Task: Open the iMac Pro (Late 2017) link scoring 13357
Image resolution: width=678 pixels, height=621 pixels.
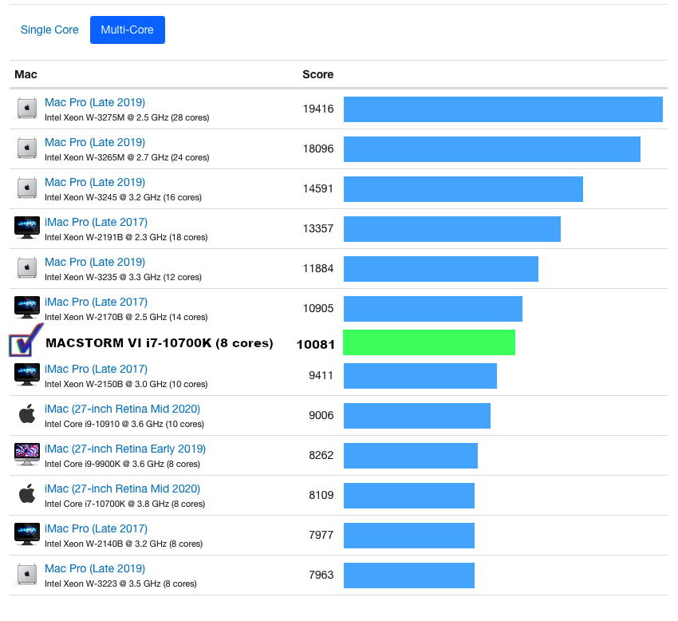Action: pos(96,222)
